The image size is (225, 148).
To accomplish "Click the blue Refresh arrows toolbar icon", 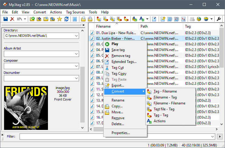I will [66, 19].
